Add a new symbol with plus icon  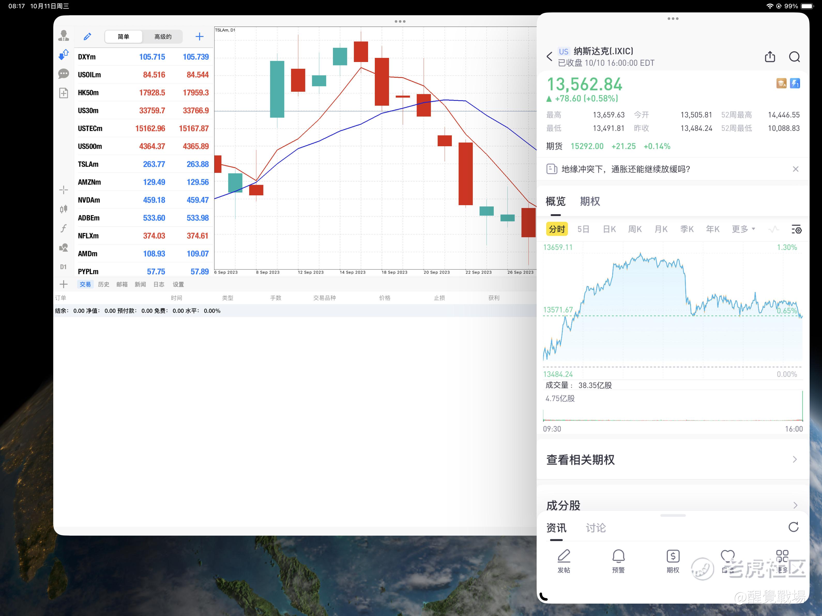click(200, 36)
